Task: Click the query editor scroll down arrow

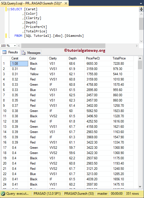Action: (141, 41)
